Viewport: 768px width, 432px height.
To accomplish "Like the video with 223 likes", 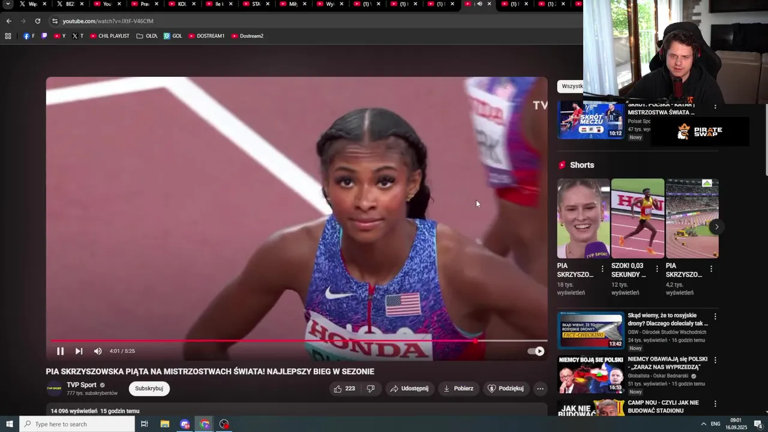I will (344, 389).
